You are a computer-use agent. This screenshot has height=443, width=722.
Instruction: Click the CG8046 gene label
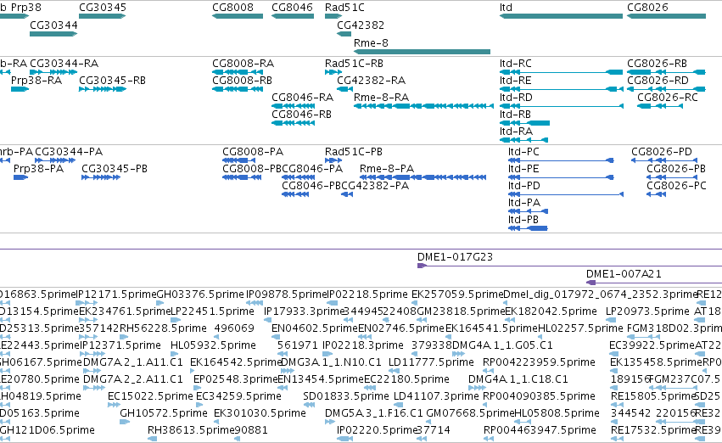click(292, 8)
